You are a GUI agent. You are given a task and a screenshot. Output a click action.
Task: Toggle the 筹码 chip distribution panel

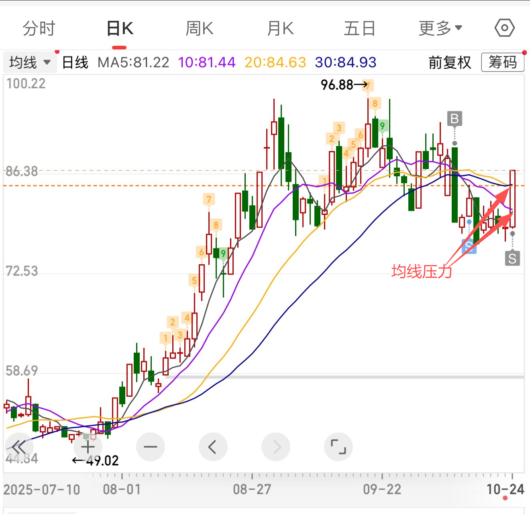[502, 63]
